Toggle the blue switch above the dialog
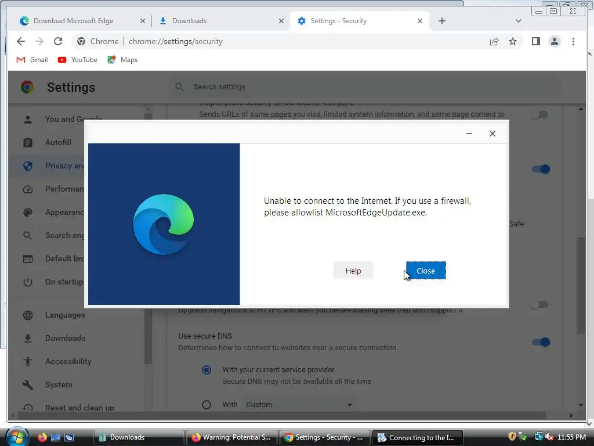Screen dimensions: 594x446 coord(541,169)
